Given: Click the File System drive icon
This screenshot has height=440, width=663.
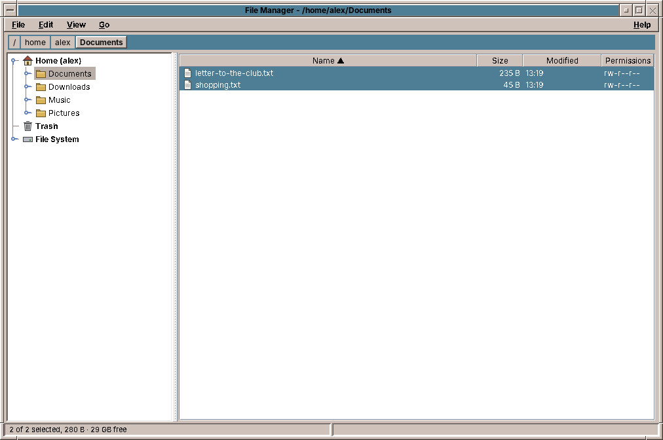Looking at the screenshot, I should tap(28, 139).
